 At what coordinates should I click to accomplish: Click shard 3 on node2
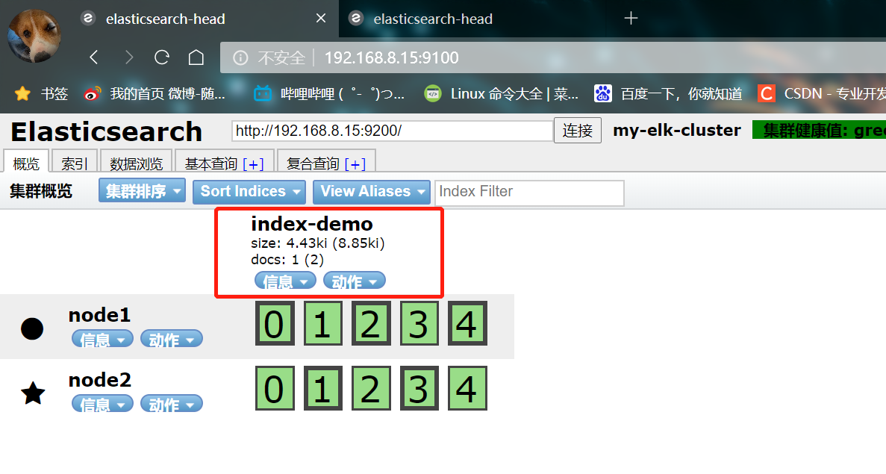(x=419, y=388)
